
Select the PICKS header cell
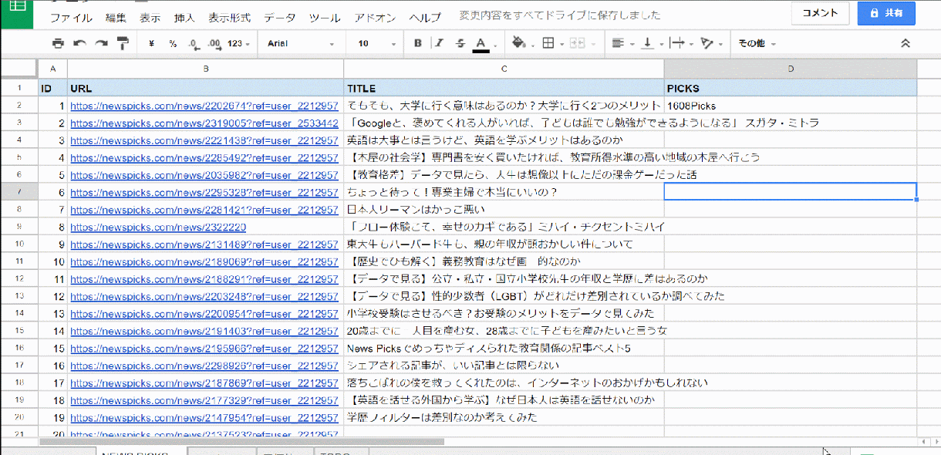click(x=791, y=89)
